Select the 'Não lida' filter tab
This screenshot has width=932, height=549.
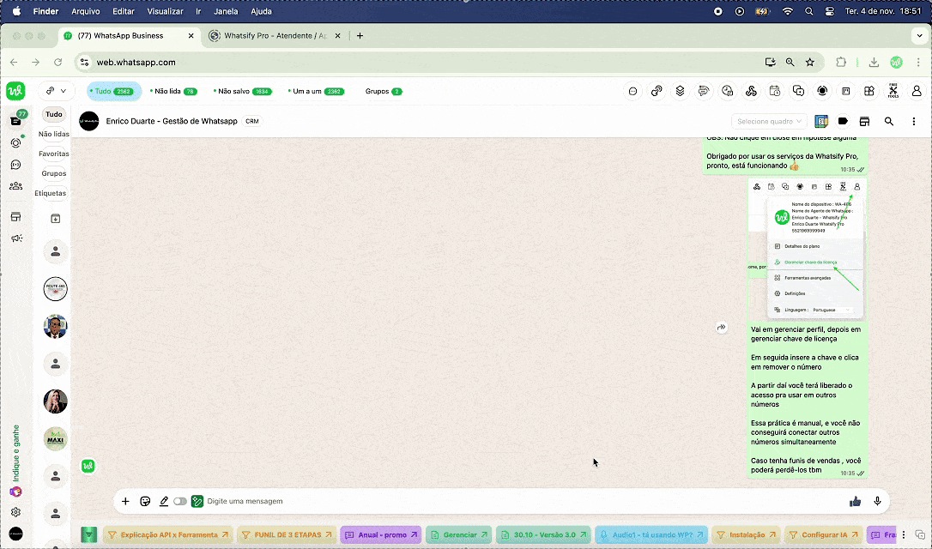(172, 91)
